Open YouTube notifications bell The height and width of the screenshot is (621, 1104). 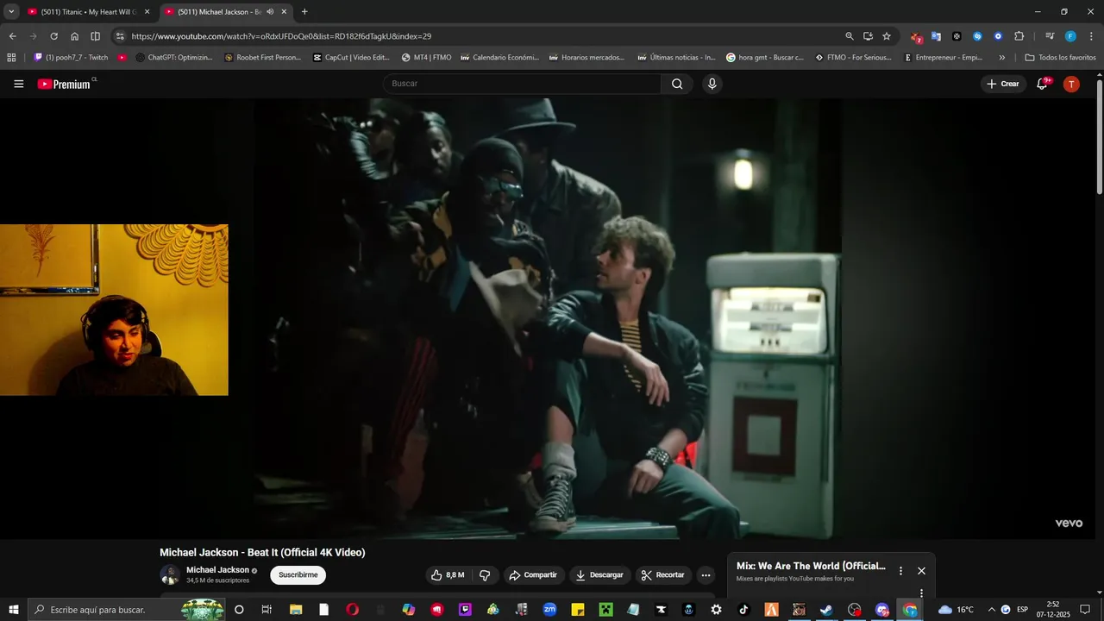1042,84
